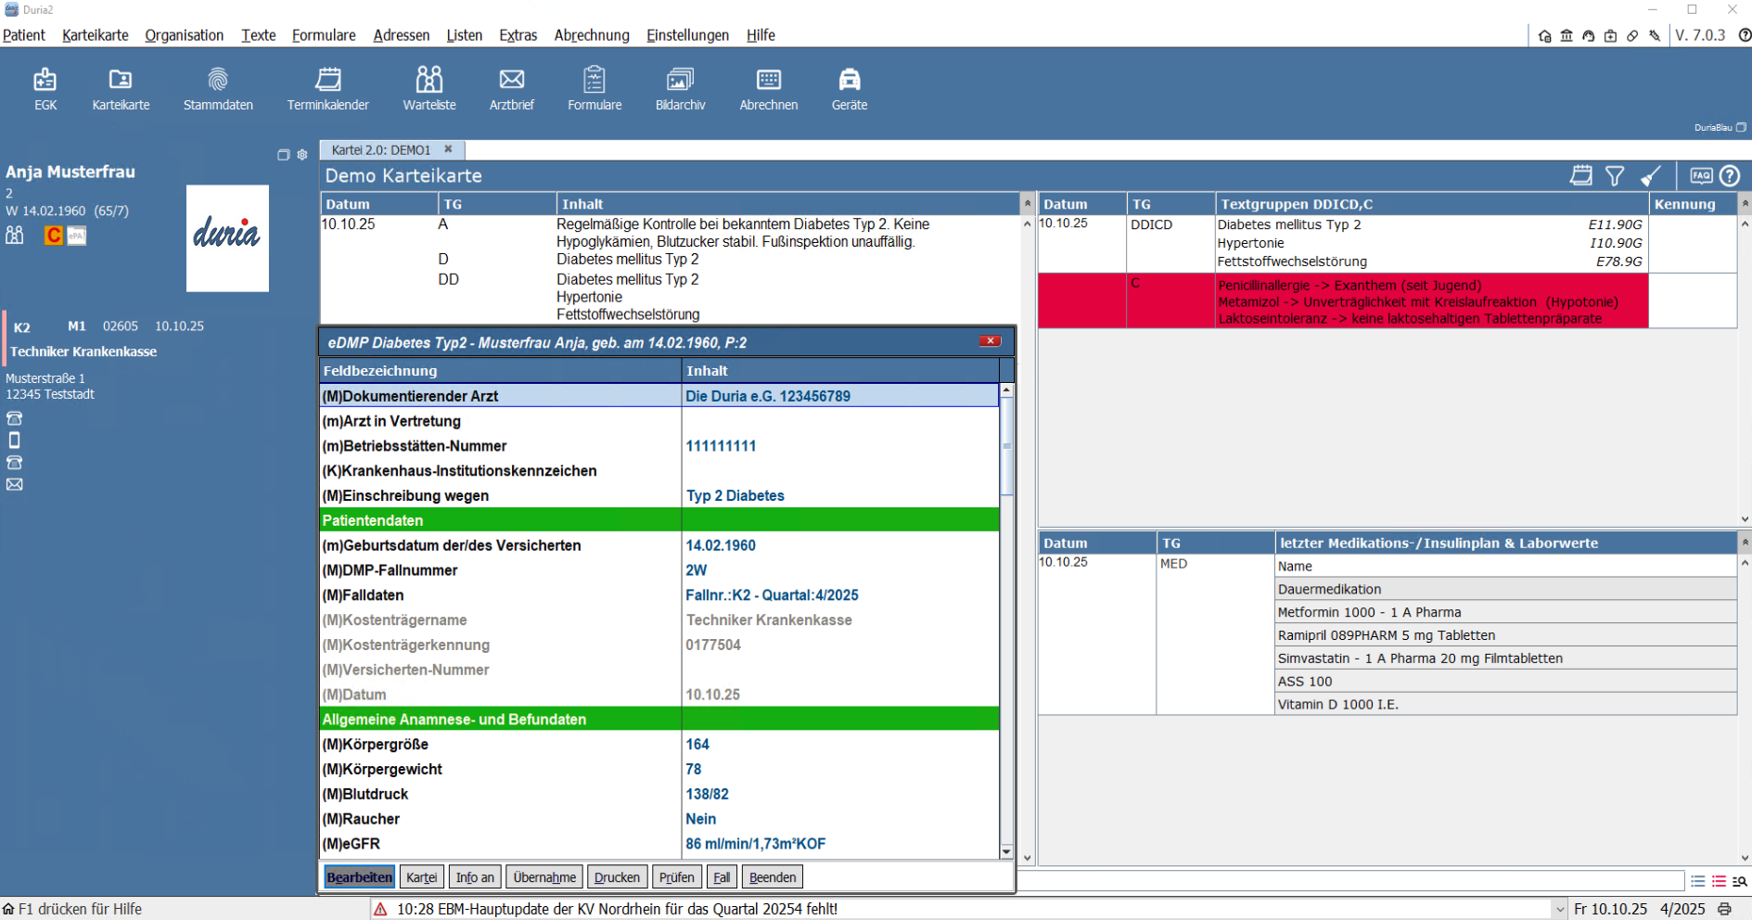Viewport: 1752px width, 920px height.
Task: Click the Geräte toolbar icon
Action: (849, 89)
